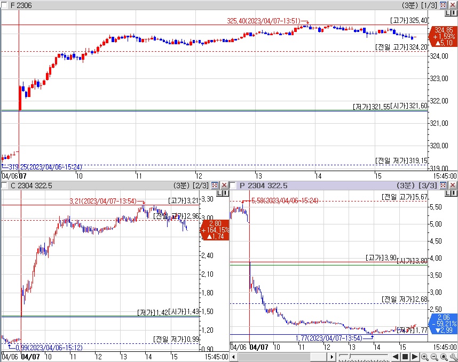Toggle the P 2304 322.5 pane checkbox

point(233,186)
